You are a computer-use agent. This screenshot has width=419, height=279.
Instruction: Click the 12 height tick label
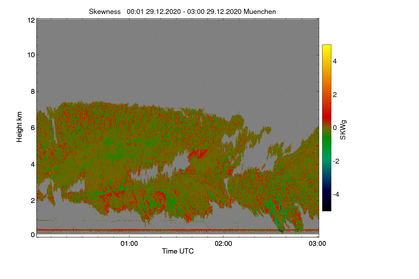[31, 20]
